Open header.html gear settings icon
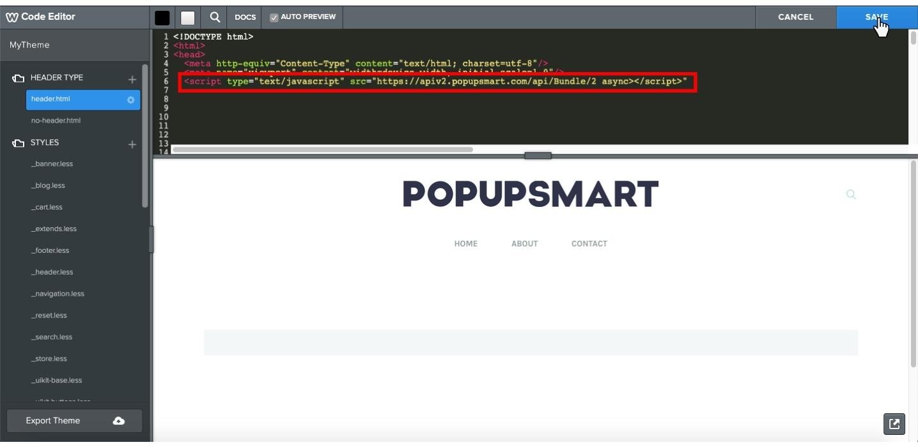 click(130, 100)
